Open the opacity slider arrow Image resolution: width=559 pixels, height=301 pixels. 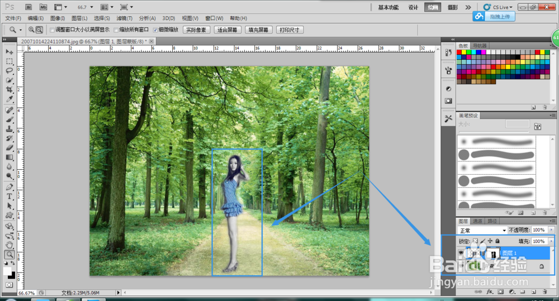click(x=551, y=230)
